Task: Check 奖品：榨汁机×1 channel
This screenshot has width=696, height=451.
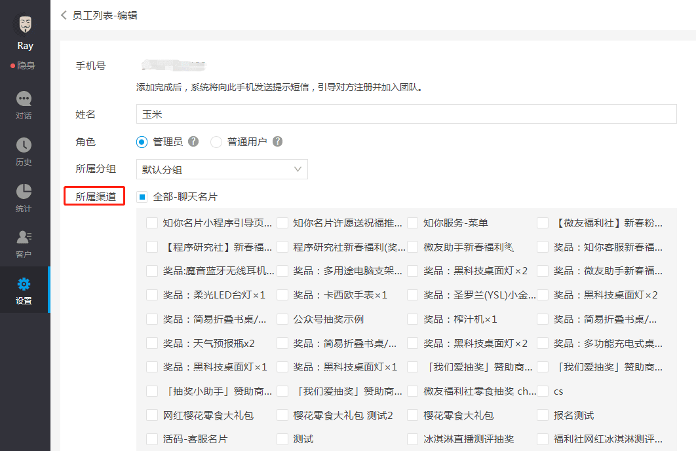Action: (x=413, y=319)
